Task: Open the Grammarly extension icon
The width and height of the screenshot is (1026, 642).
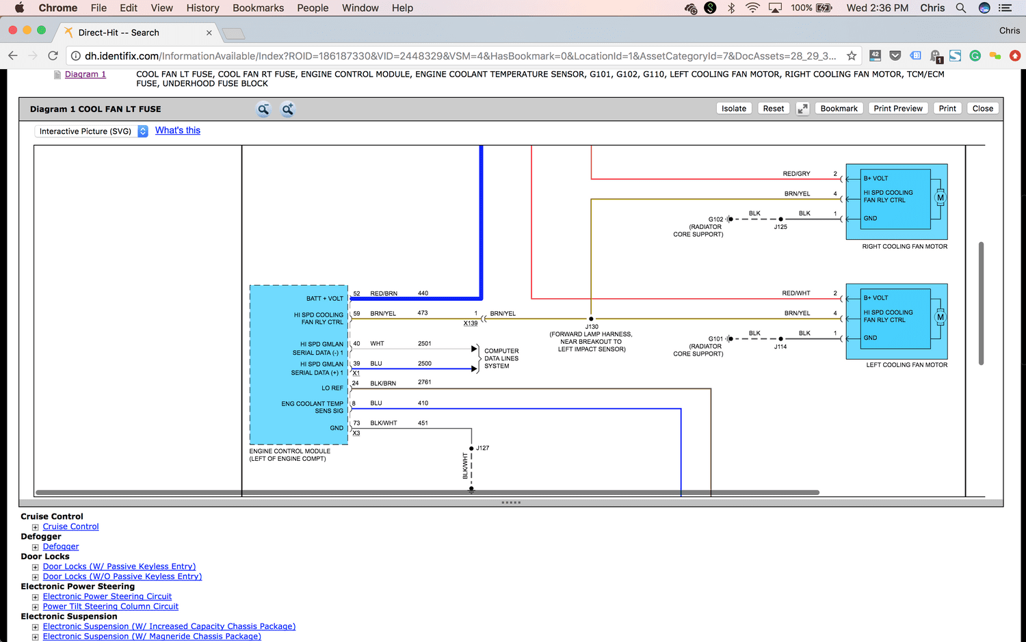Action: pos(975,55)
